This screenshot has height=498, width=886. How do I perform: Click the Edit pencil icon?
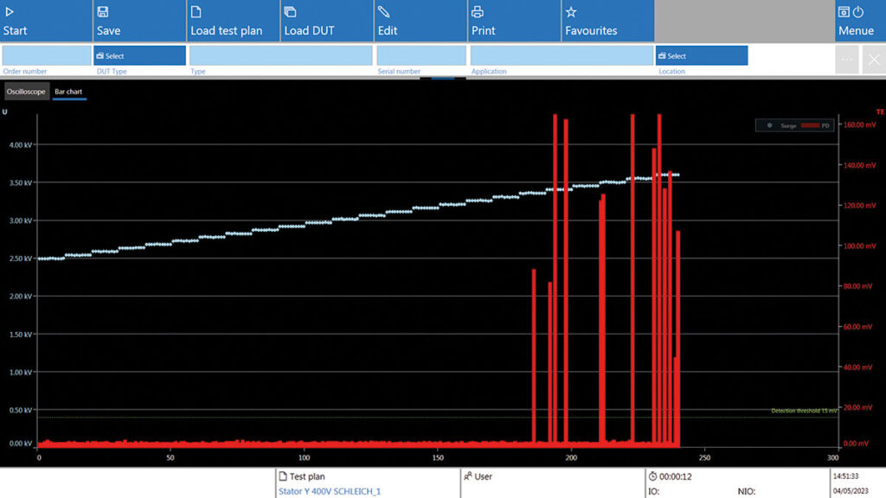pyautogui.click(x=383, y=12)
